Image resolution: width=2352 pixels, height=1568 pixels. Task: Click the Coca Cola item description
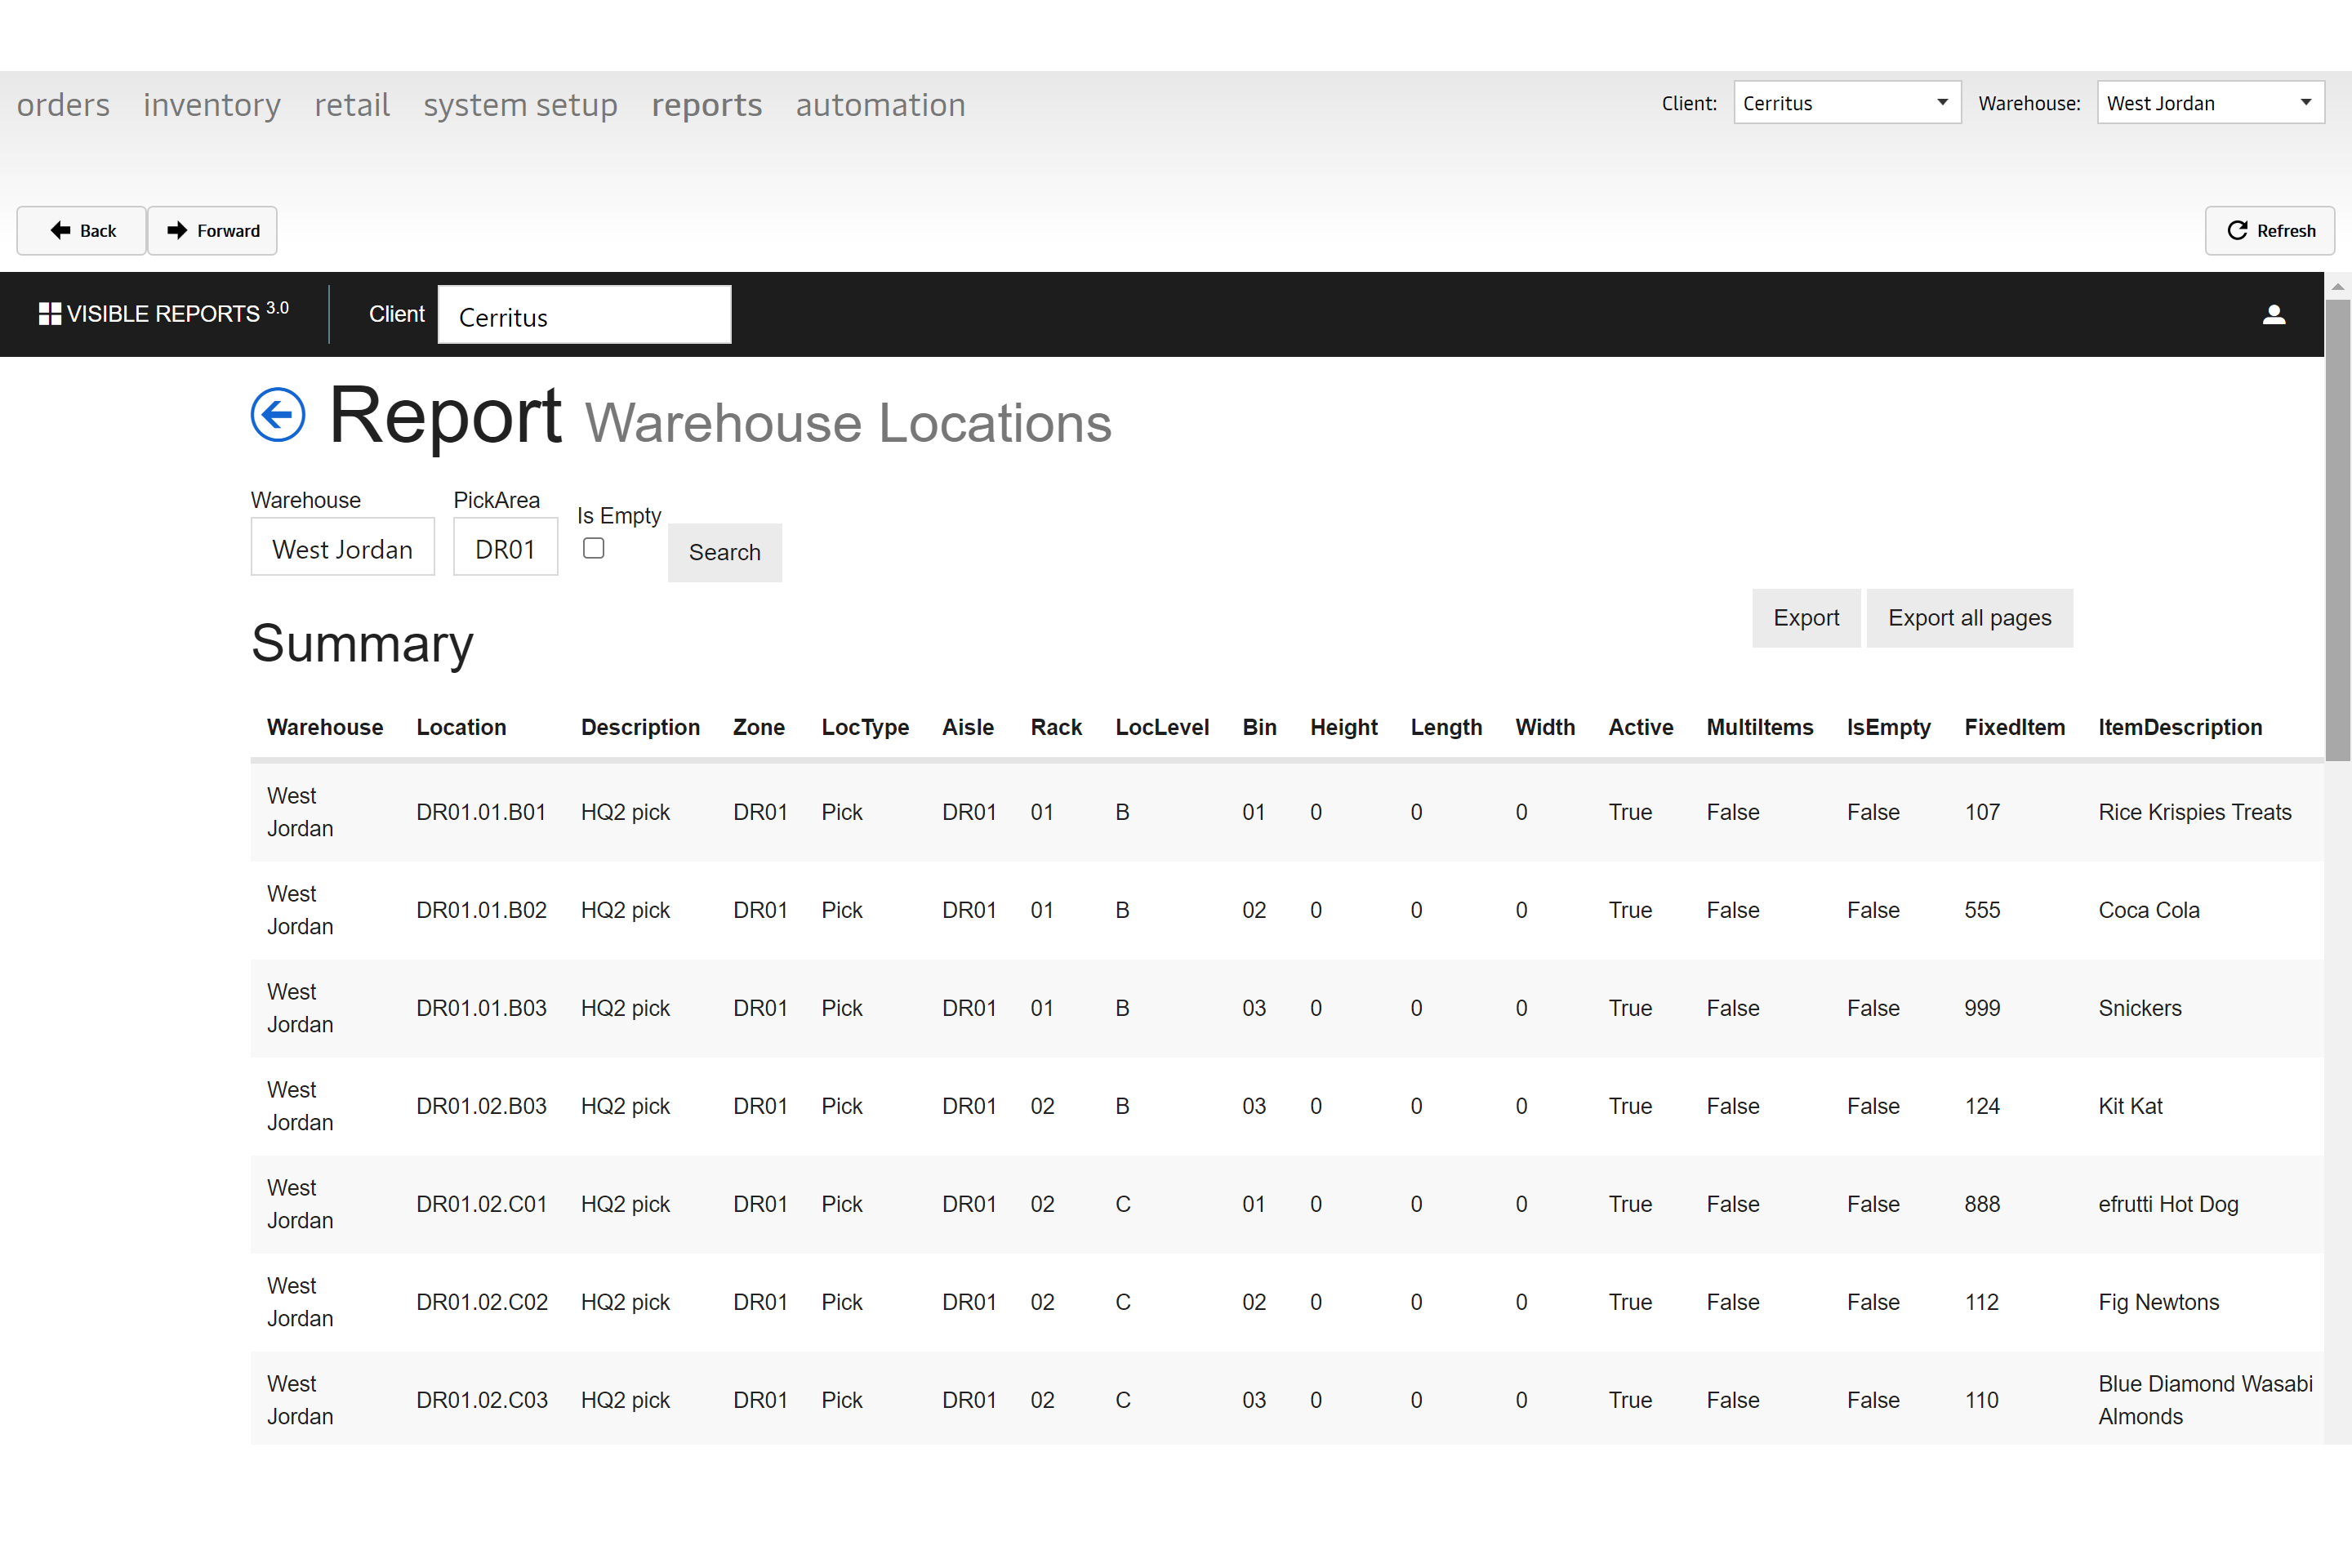2149,910
